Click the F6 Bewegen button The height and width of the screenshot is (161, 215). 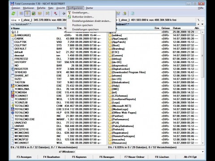click(x=107, y=157)
